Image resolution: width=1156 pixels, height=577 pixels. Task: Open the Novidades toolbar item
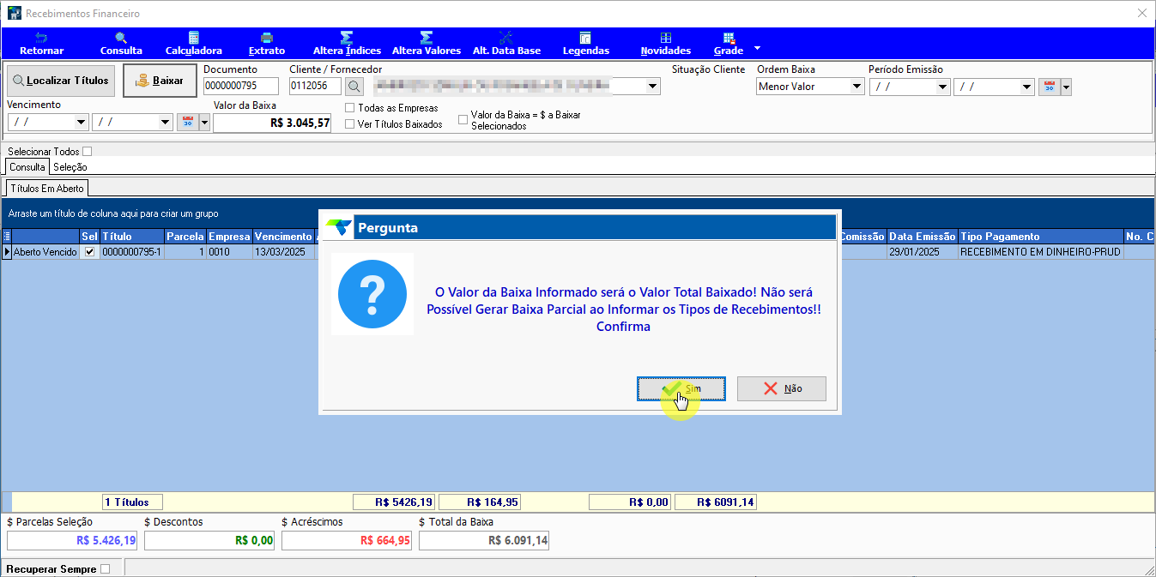tap(665, 44)
